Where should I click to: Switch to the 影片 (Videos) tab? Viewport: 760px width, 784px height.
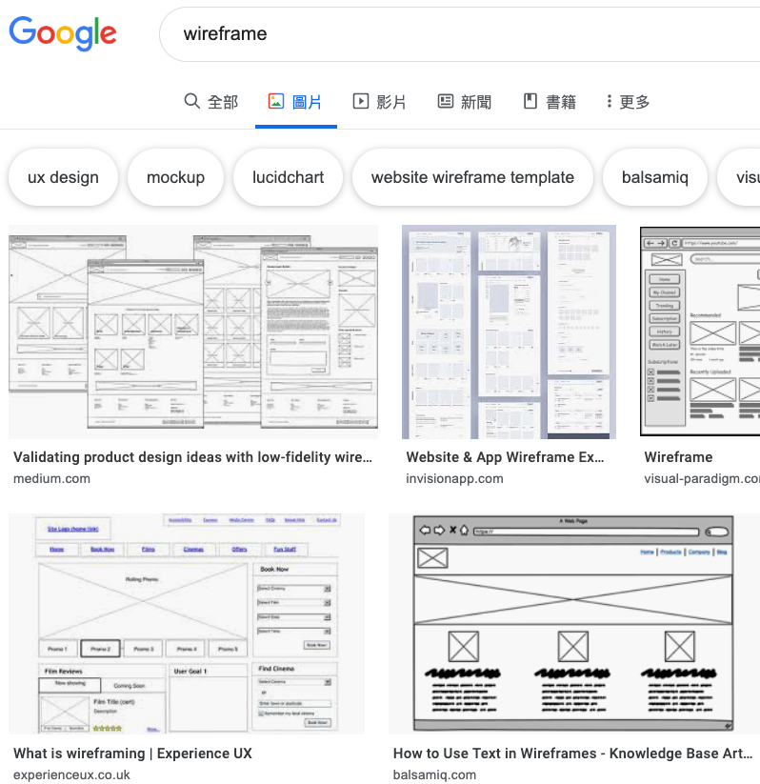pos(379,102)
